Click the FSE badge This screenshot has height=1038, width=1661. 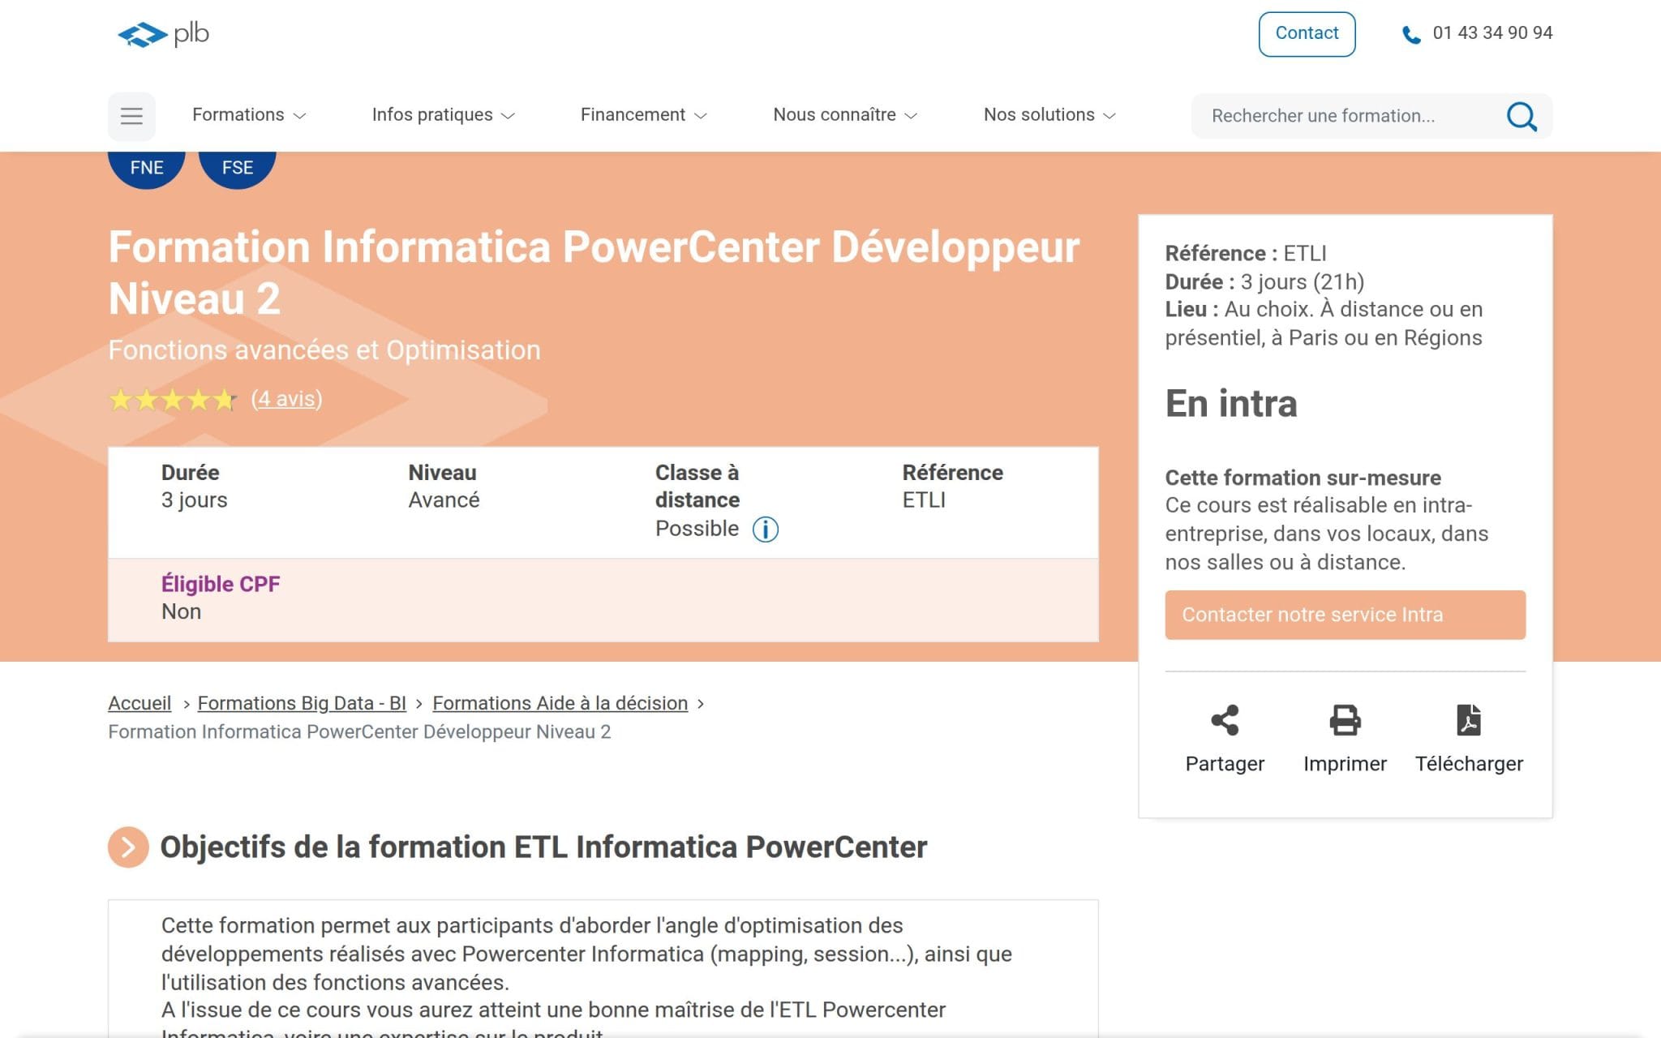tap(238, 168)
